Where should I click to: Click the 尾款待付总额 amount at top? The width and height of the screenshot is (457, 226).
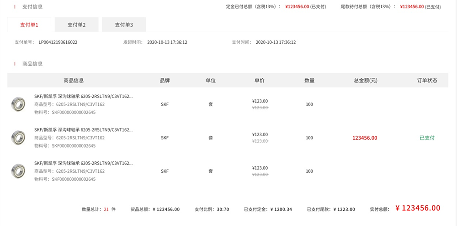tap(412, 7)
